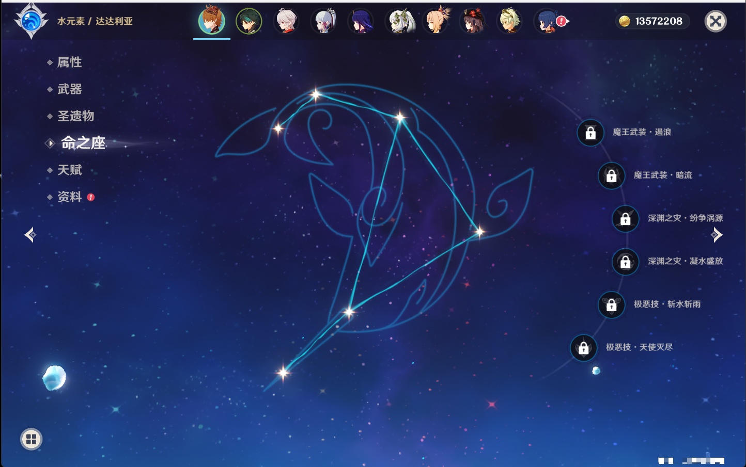746x467 pixels.
Task: Open the 圣遗物 artifacts section
Action: tap(75, 116)
